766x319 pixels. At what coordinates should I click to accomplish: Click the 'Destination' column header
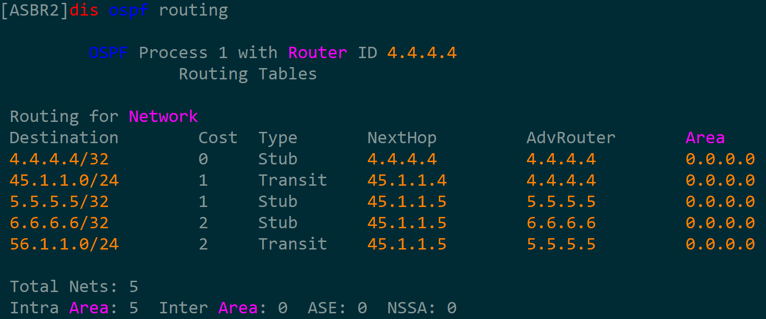[64, 138]
